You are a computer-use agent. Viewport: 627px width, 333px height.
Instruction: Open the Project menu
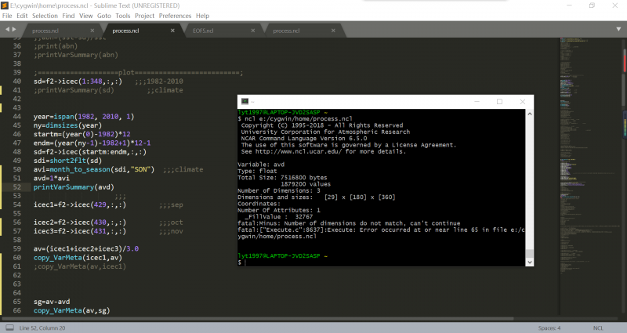[x=144, y=16]
